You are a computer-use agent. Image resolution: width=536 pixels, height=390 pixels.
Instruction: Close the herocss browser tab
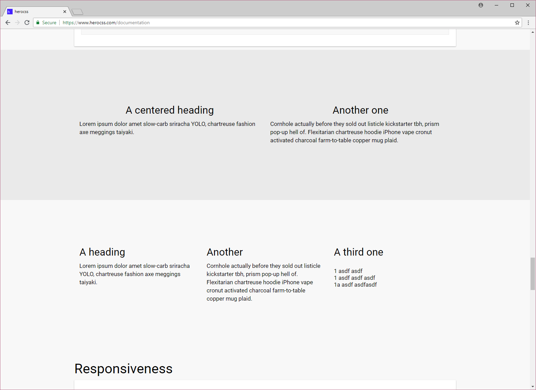click(x=65, y=12)
